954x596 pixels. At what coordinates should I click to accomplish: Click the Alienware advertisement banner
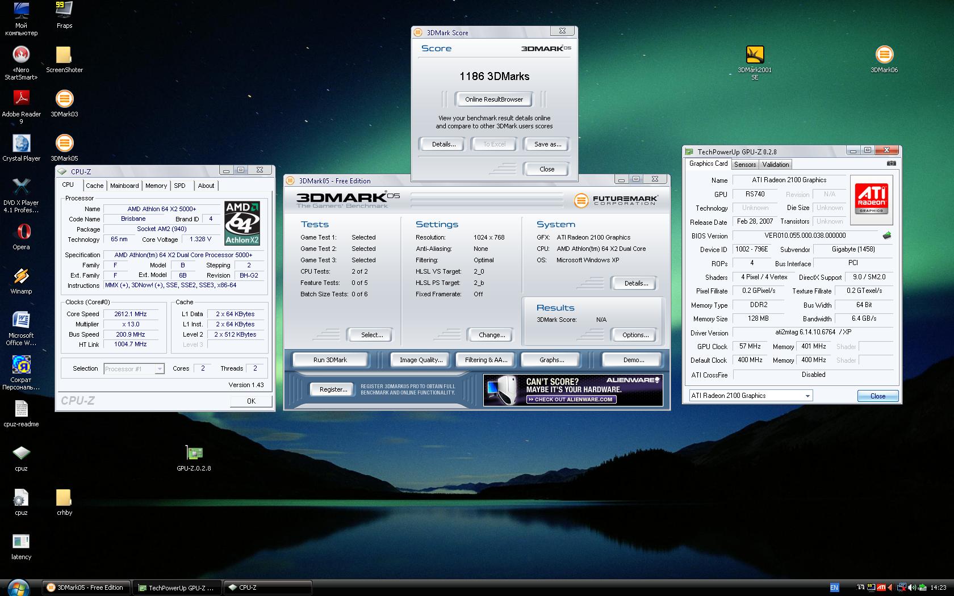click(573, 390)
